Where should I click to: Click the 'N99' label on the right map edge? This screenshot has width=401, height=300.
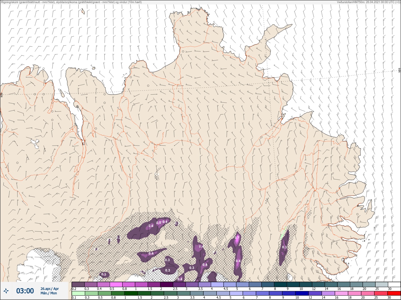[399, 71]
